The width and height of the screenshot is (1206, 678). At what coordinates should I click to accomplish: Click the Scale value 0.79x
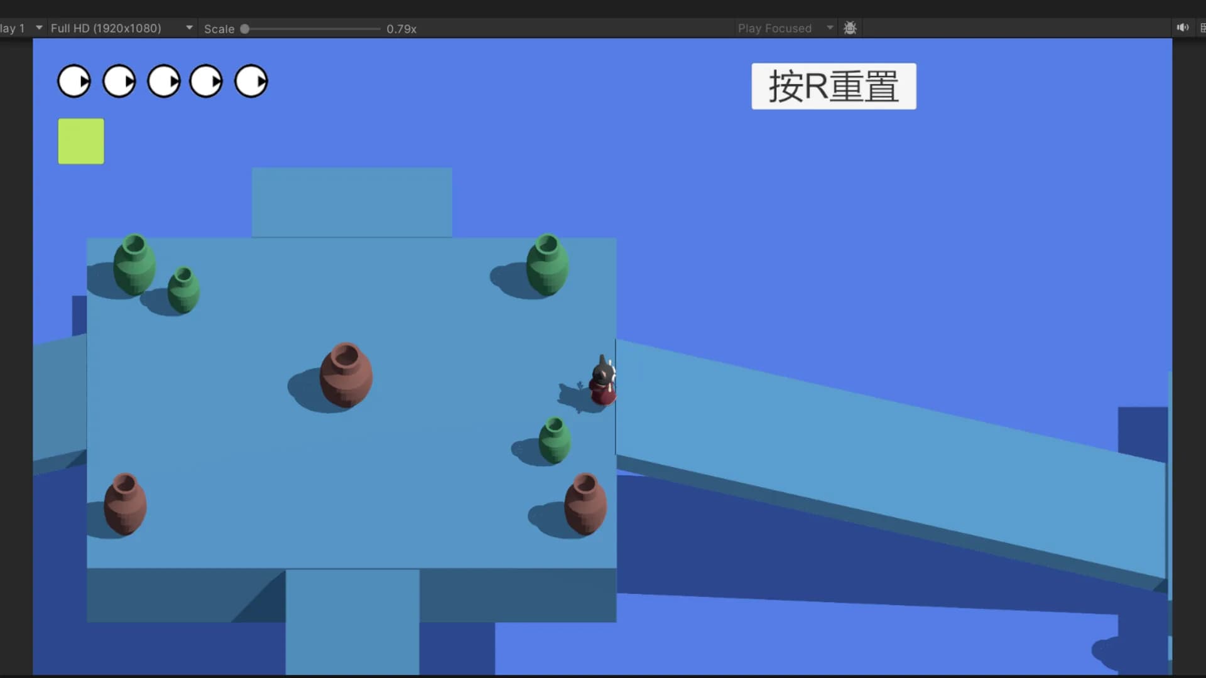coord(401,29)
